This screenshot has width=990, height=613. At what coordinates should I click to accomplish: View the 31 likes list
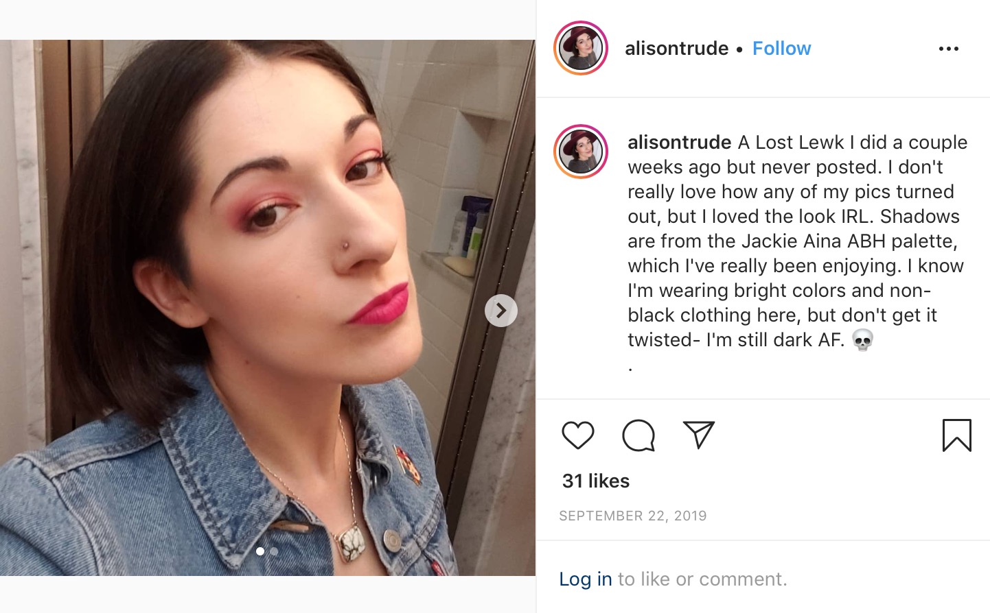point(596,481)
